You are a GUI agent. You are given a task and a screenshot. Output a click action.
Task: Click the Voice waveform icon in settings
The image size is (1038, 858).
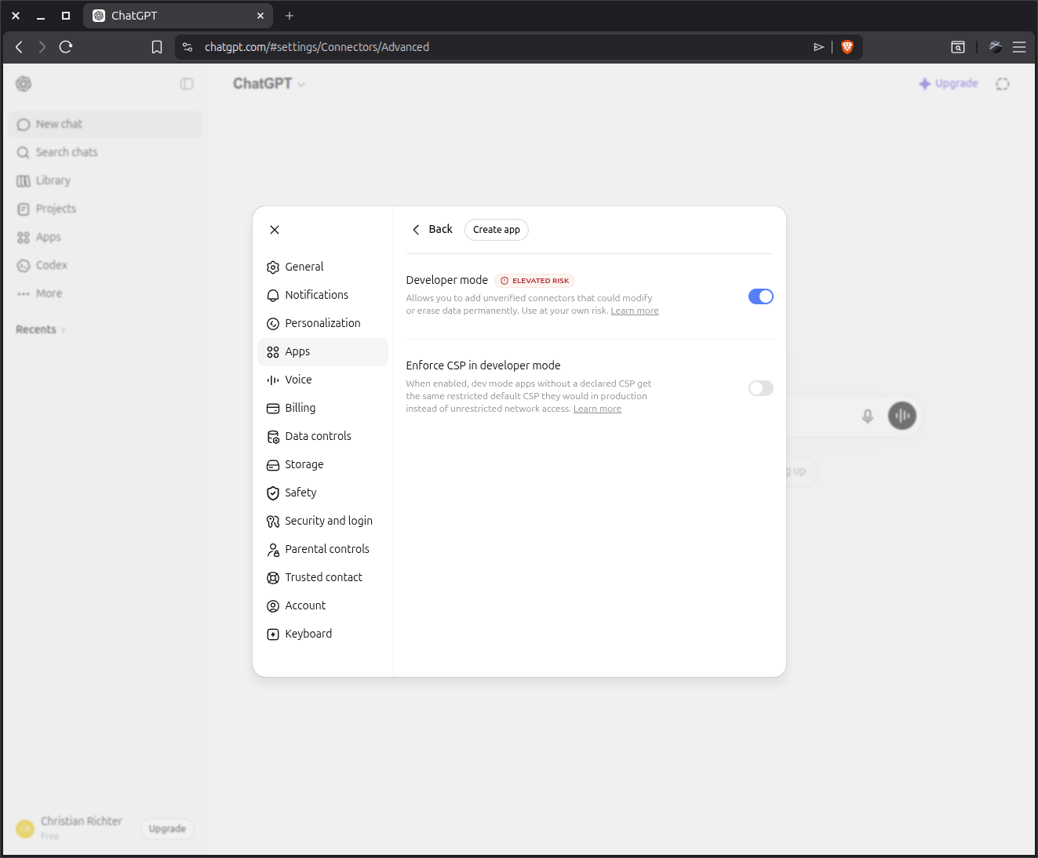click(x=273, y=380)
